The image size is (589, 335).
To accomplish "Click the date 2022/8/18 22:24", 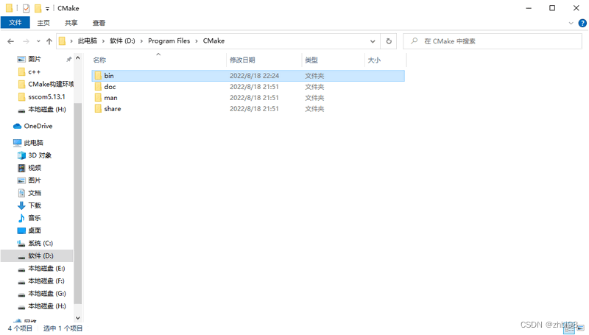I will coord(254,76).
